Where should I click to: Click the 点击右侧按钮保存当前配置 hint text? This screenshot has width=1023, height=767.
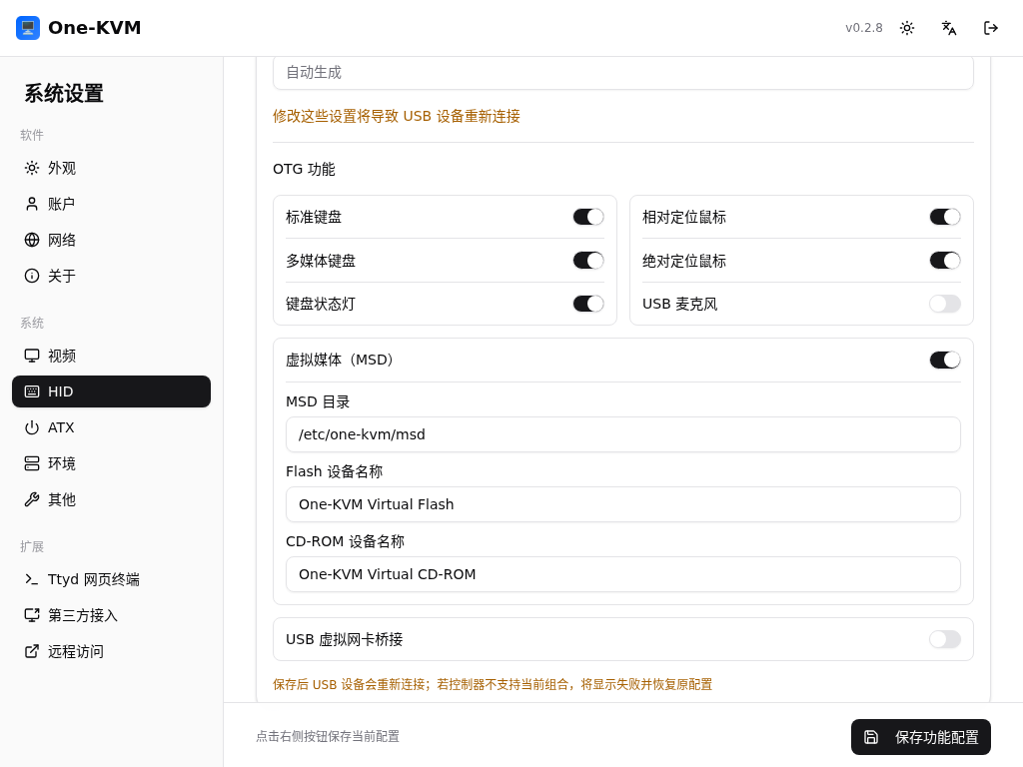tap(328, 736)
